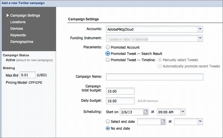Switch to Keywords section

pos(18,35)
